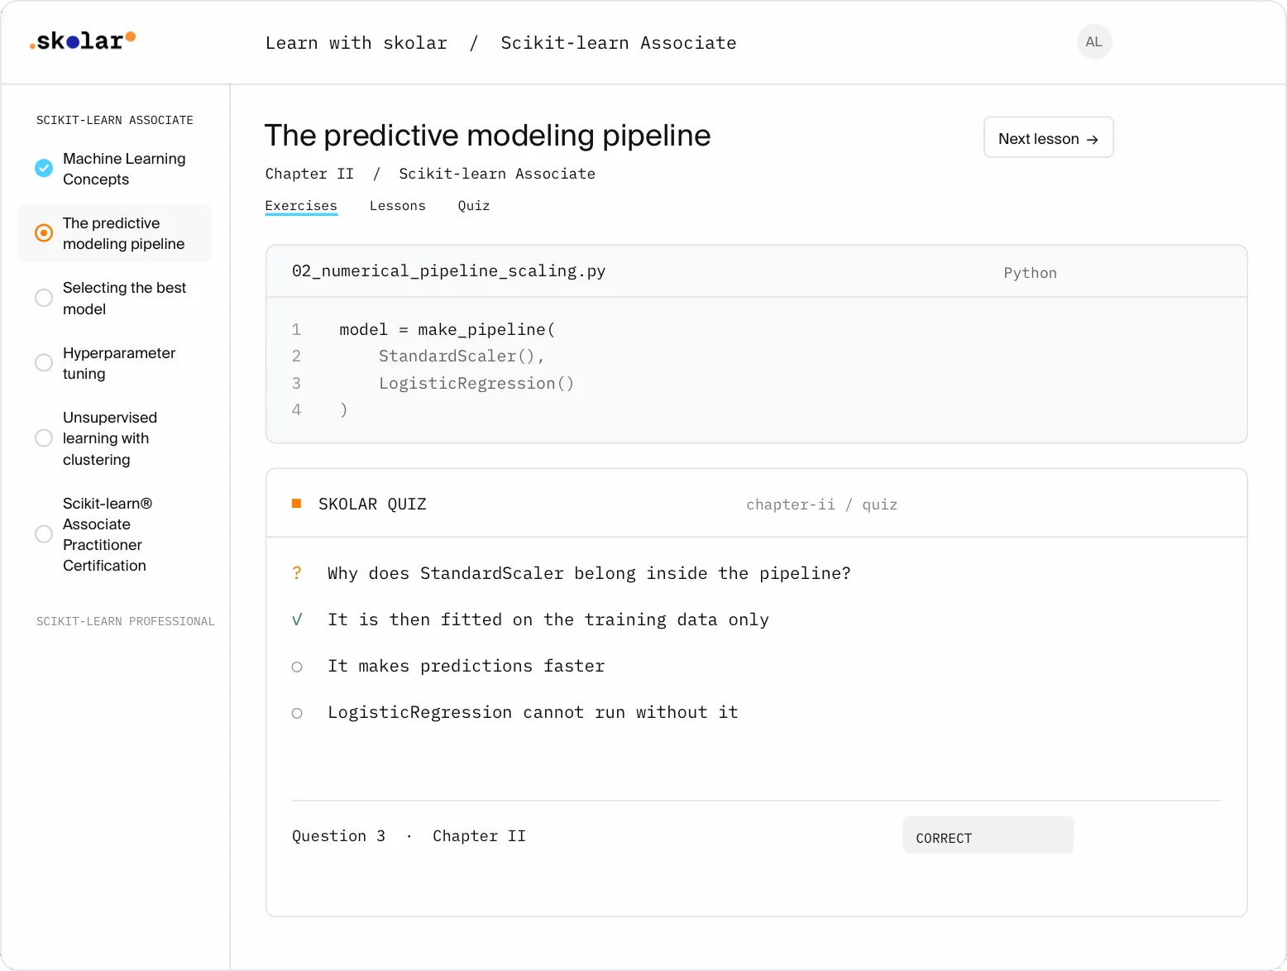Open the 'Learn with skolar' breadcrumb
This screenshot has width=1287, height=971.
pyautogui.click(x=356, y=43)
